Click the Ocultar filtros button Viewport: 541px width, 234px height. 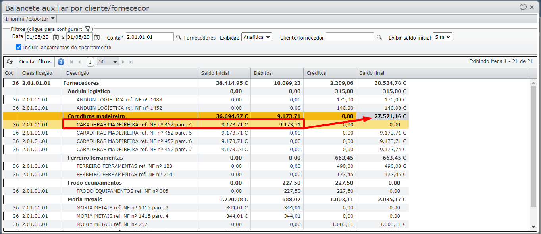pos(35,62)
